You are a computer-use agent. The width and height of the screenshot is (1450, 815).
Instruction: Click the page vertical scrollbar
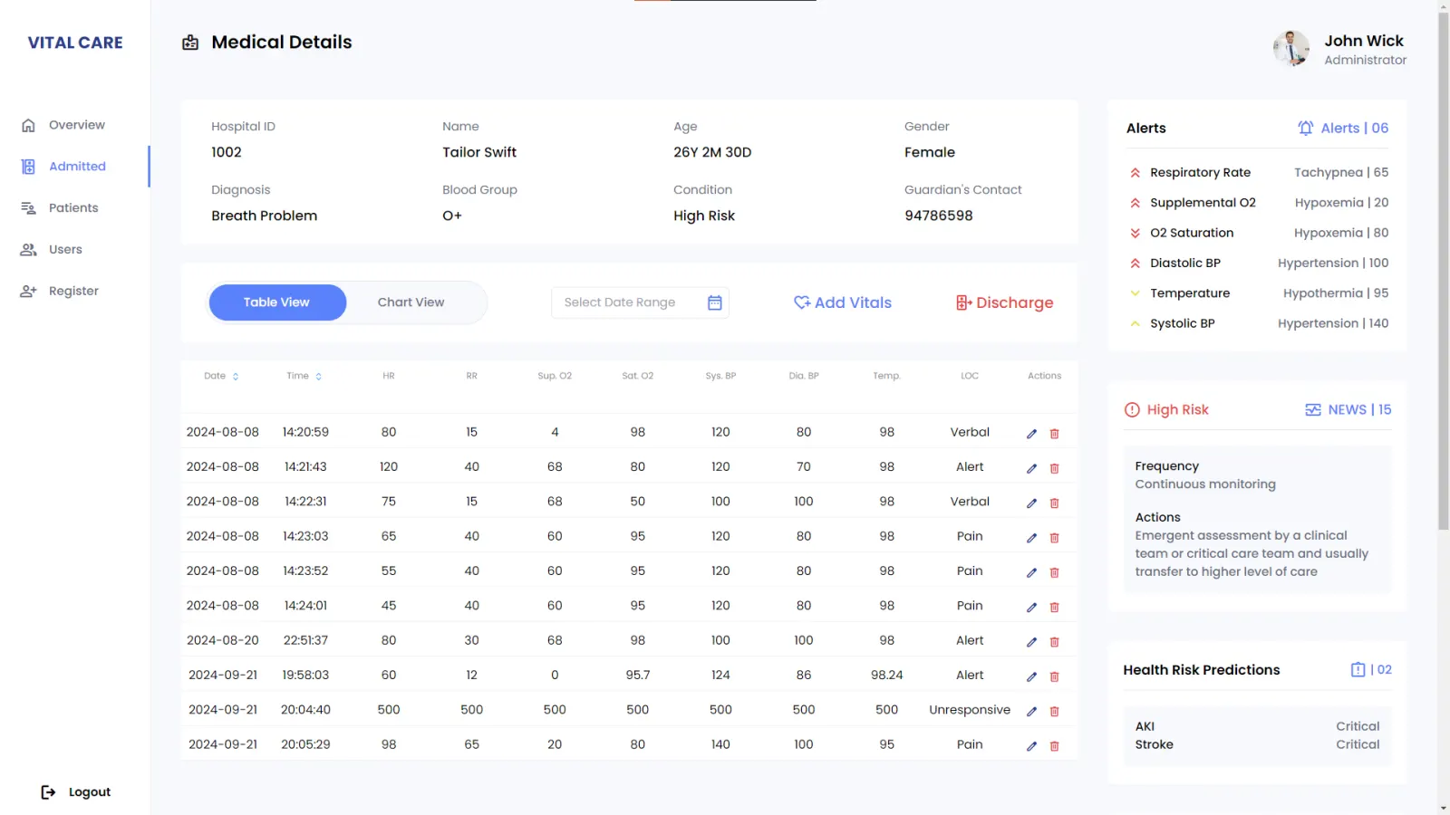1444,272
